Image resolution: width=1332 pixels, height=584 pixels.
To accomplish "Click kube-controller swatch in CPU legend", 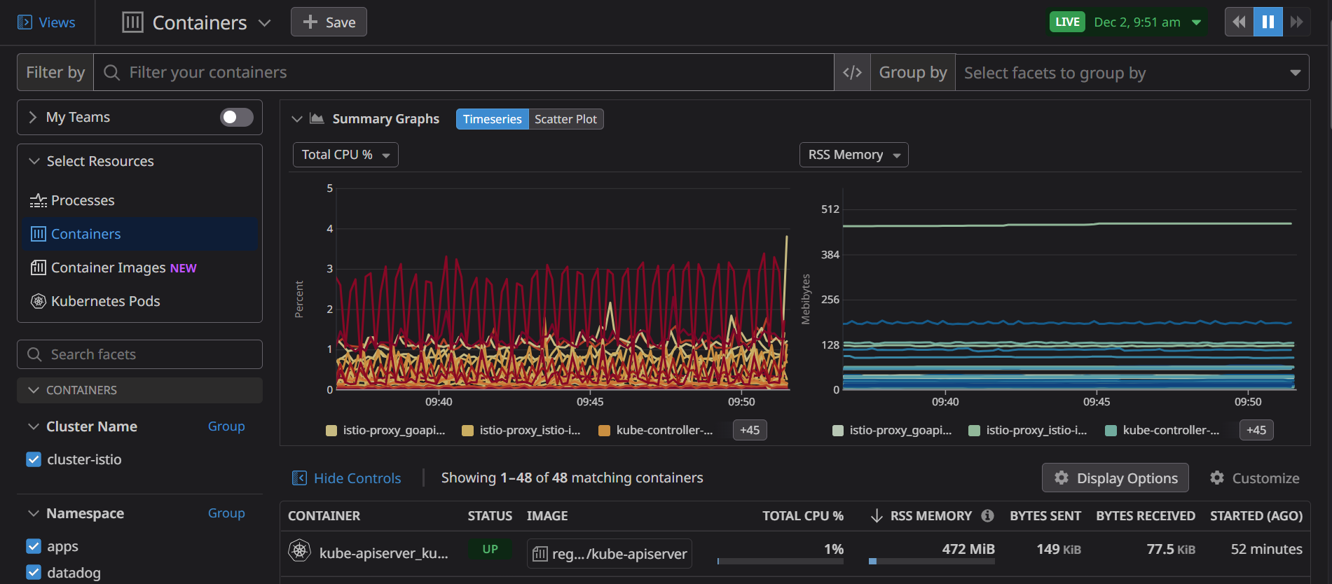I will [x=604, y=431].
